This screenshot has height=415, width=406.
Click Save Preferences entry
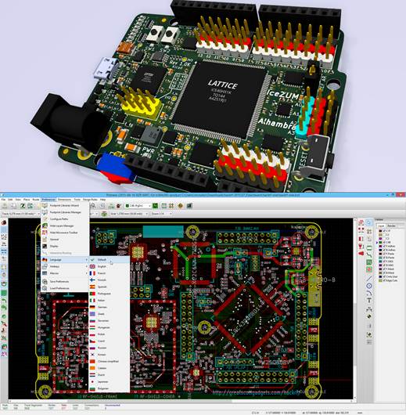[x=65, y=282]
